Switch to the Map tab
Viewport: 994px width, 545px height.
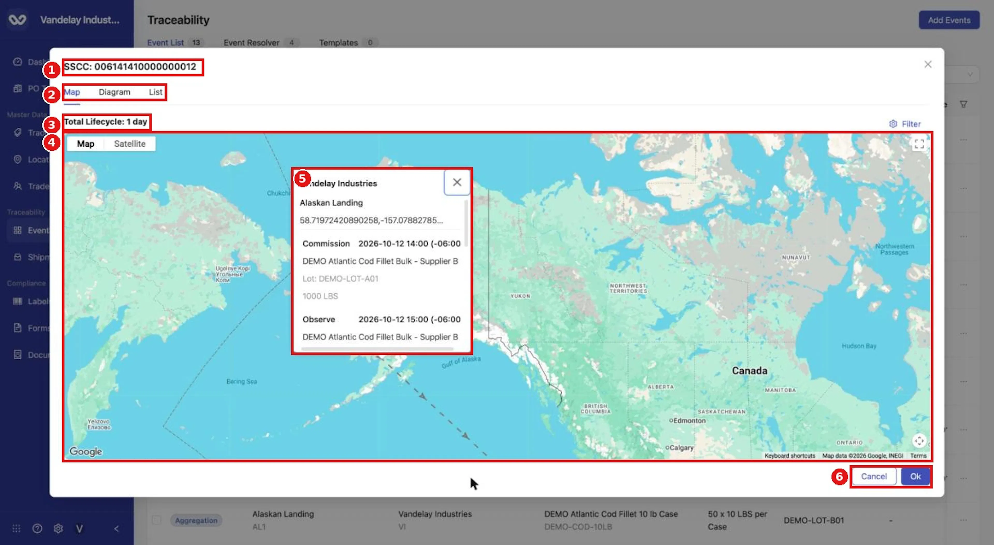tap(72, 92)
